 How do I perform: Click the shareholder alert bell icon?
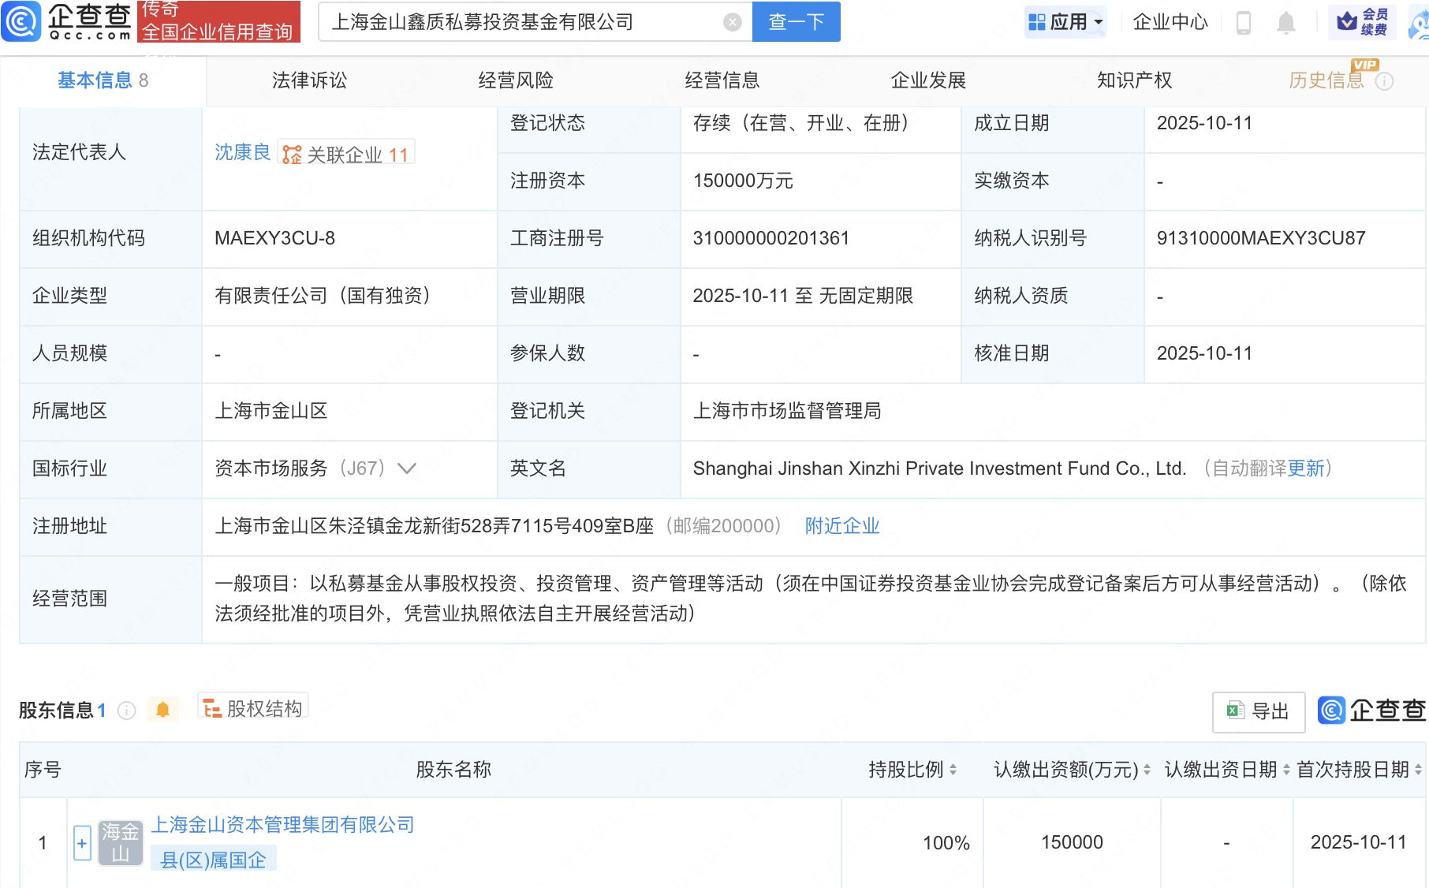pyautogui.click(x=163, y=710)
